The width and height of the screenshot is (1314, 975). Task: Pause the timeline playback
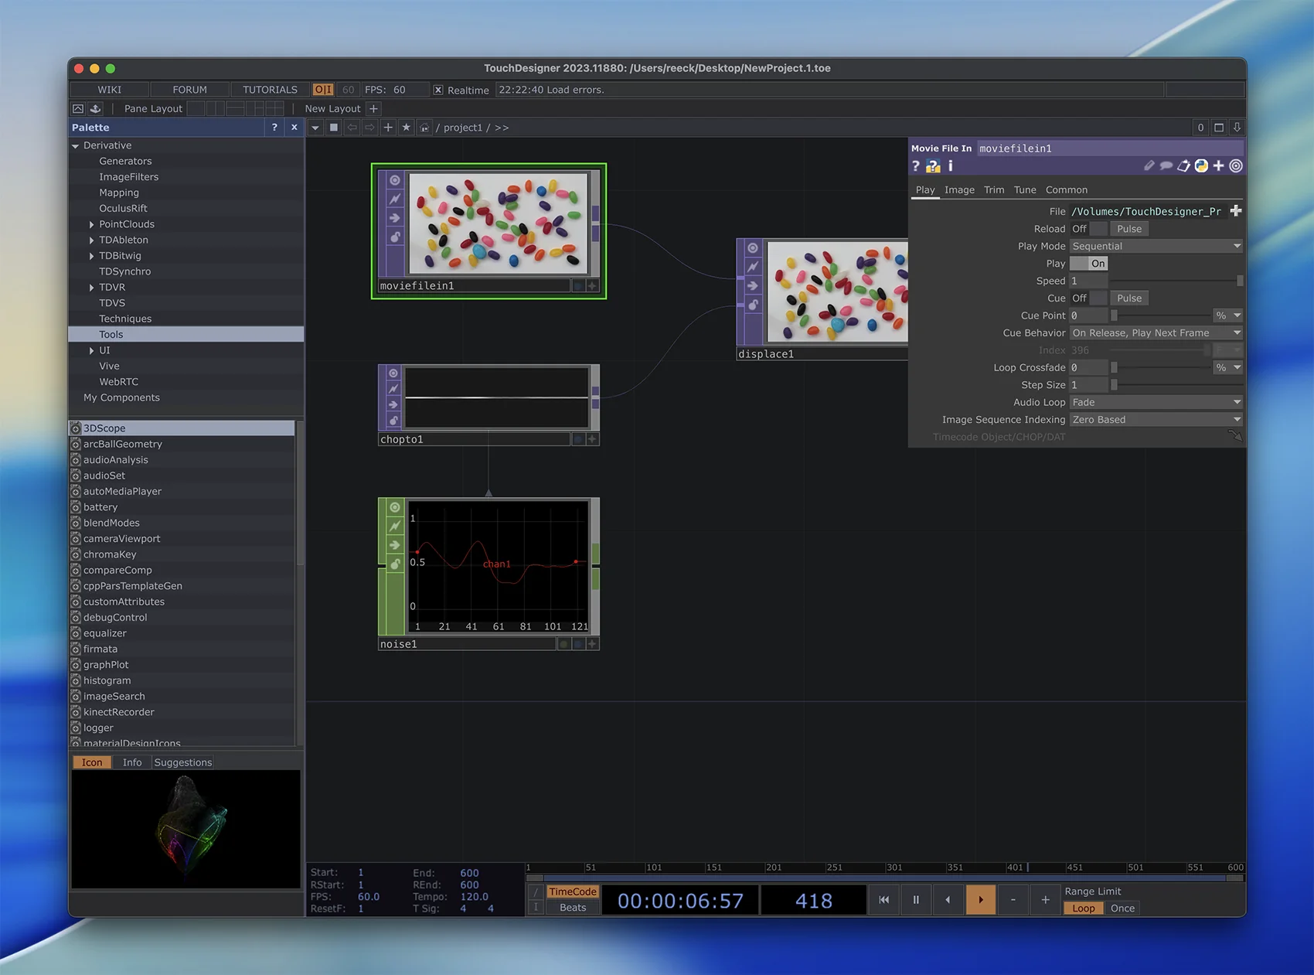(916, 899)
